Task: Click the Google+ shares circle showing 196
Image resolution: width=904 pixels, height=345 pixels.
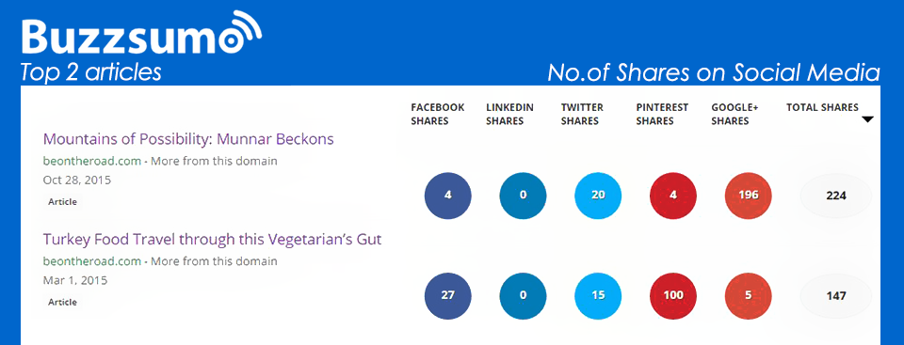Action: click(x=749, y=196)
